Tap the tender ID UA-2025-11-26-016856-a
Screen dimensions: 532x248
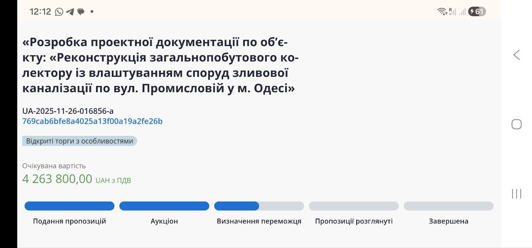tap(68, 111)
